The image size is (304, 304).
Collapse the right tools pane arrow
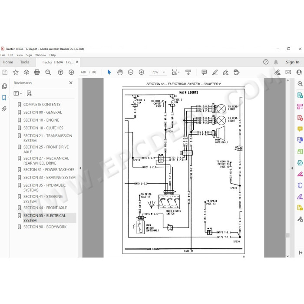292,168
